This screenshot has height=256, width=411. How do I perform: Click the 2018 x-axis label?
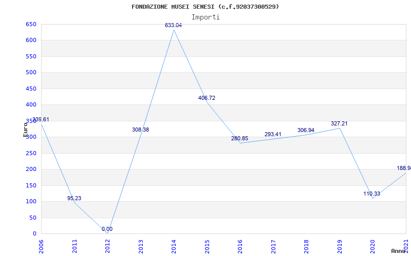pyautogui.click(x=306, y=246)
